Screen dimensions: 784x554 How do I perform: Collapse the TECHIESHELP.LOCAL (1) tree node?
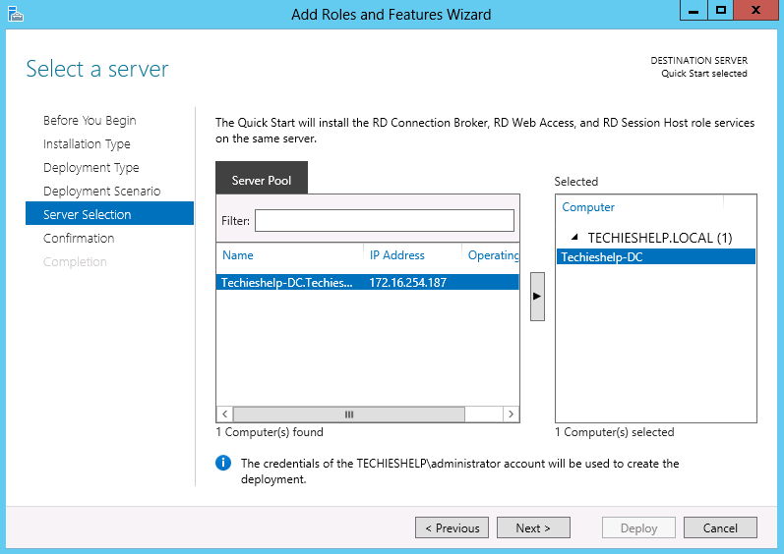coord(574,237)
